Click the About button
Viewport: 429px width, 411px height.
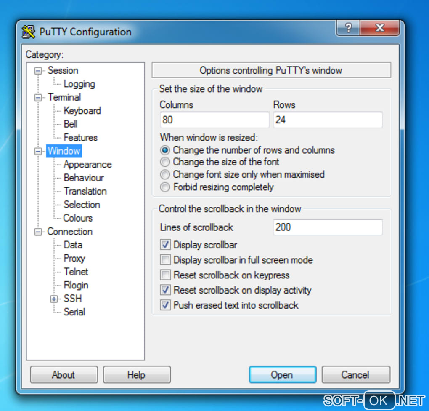pyautogui.click(x=64, y=374)
